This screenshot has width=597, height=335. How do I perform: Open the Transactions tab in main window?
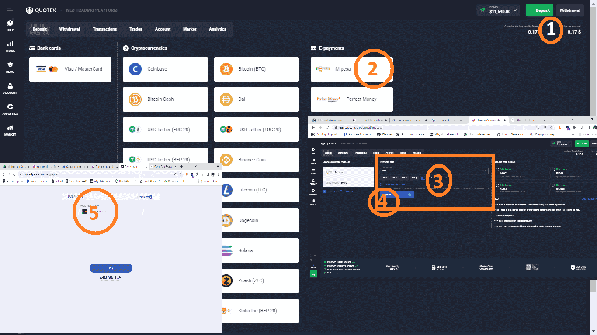[x=104, y=29]
